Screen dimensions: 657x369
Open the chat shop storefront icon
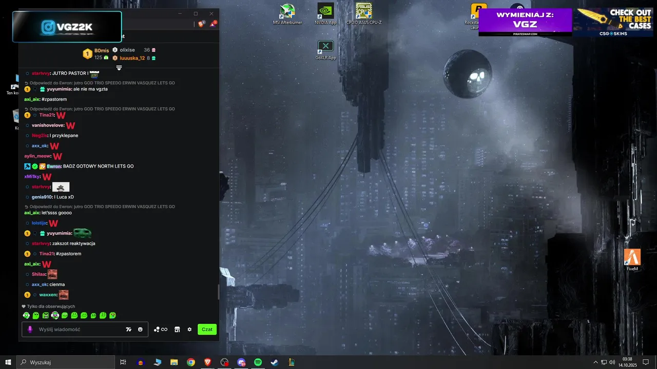[x=177, y=330]
